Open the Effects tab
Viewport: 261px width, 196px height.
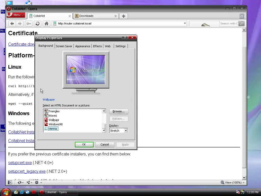coord(97,46)
